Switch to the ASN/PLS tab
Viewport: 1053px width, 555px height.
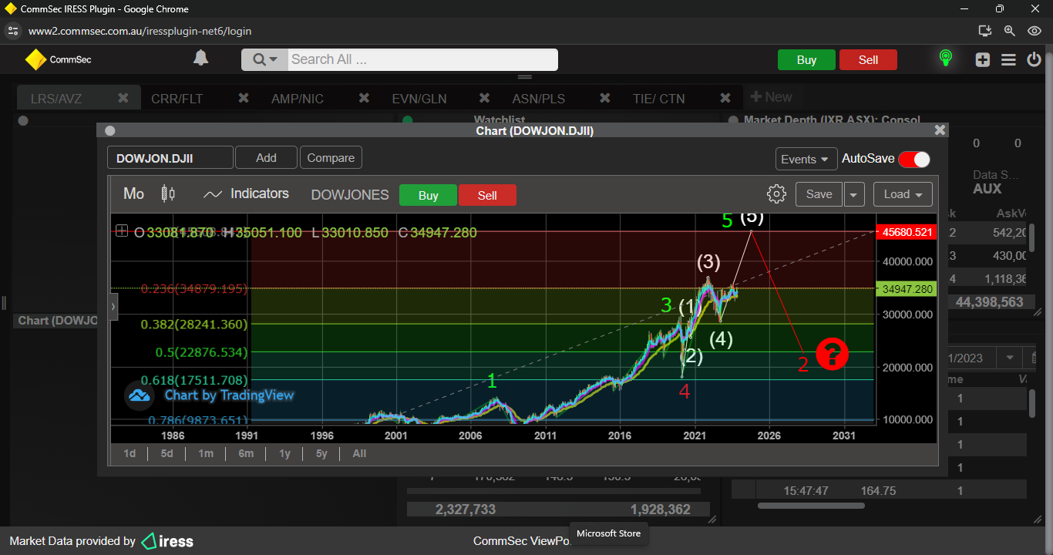(x=539, y=99)
